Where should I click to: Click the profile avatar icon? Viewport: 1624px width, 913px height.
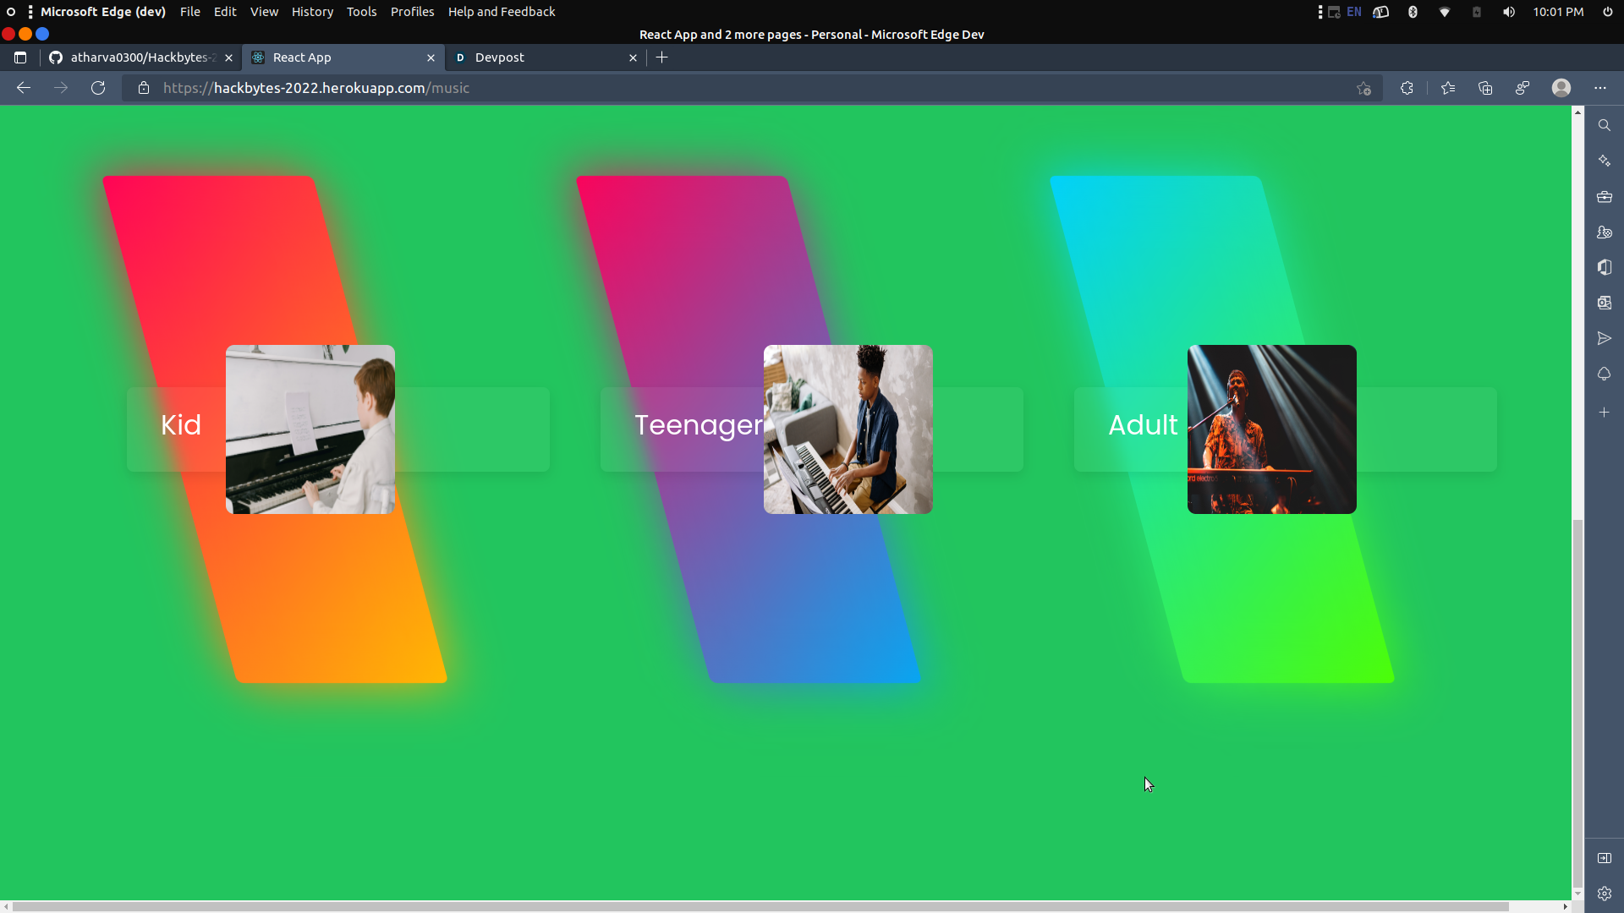click(1561, 88)
